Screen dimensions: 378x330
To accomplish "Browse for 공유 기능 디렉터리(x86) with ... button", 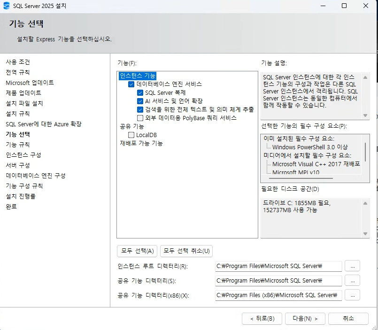I will (x=353, y=295).
